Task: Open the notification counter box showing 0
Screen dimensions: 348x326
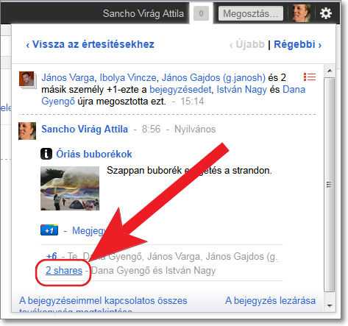Action: pos(201,13)
